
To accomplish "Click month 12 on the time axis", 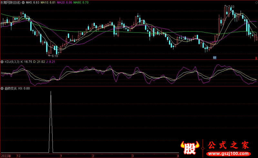I will (18, 156).
